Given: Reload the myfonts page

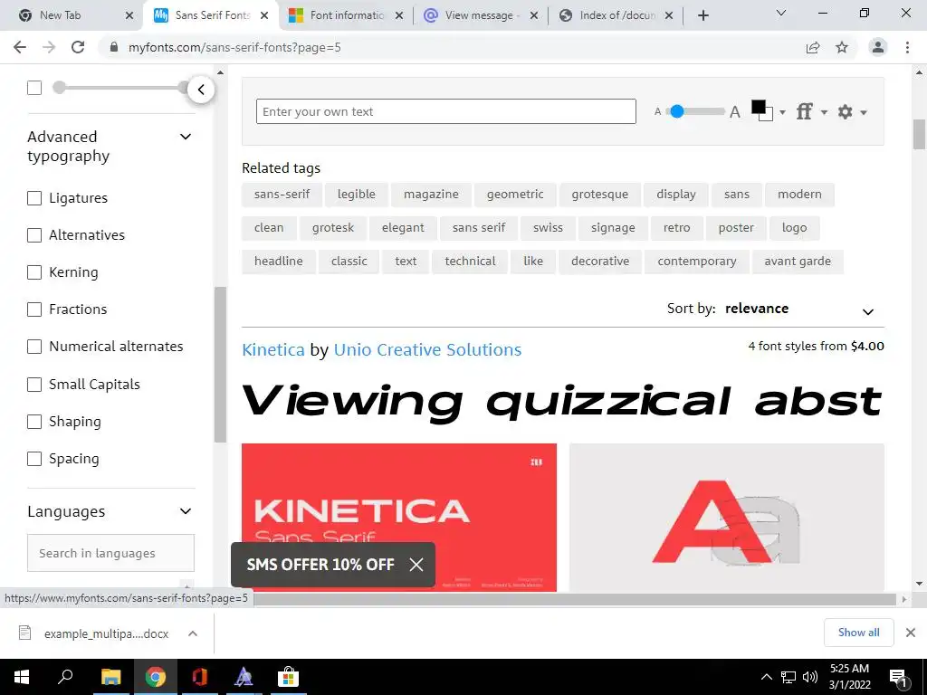Looking at the screenshot, I should (x=78, y=47).
